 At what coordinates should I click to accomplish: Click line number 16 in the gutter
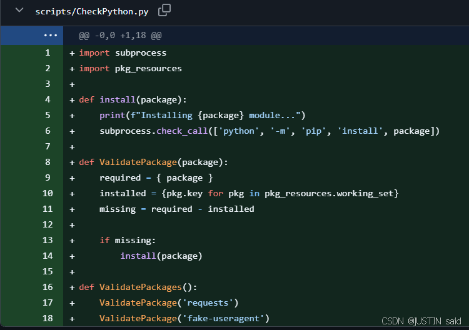pos(48,287)
